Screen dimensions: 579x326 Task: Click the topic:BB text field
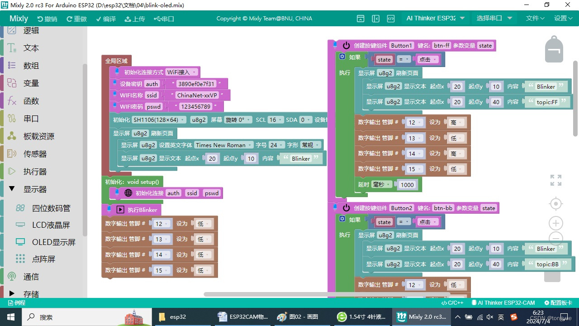pyautogui.click(x=548, y=264)
